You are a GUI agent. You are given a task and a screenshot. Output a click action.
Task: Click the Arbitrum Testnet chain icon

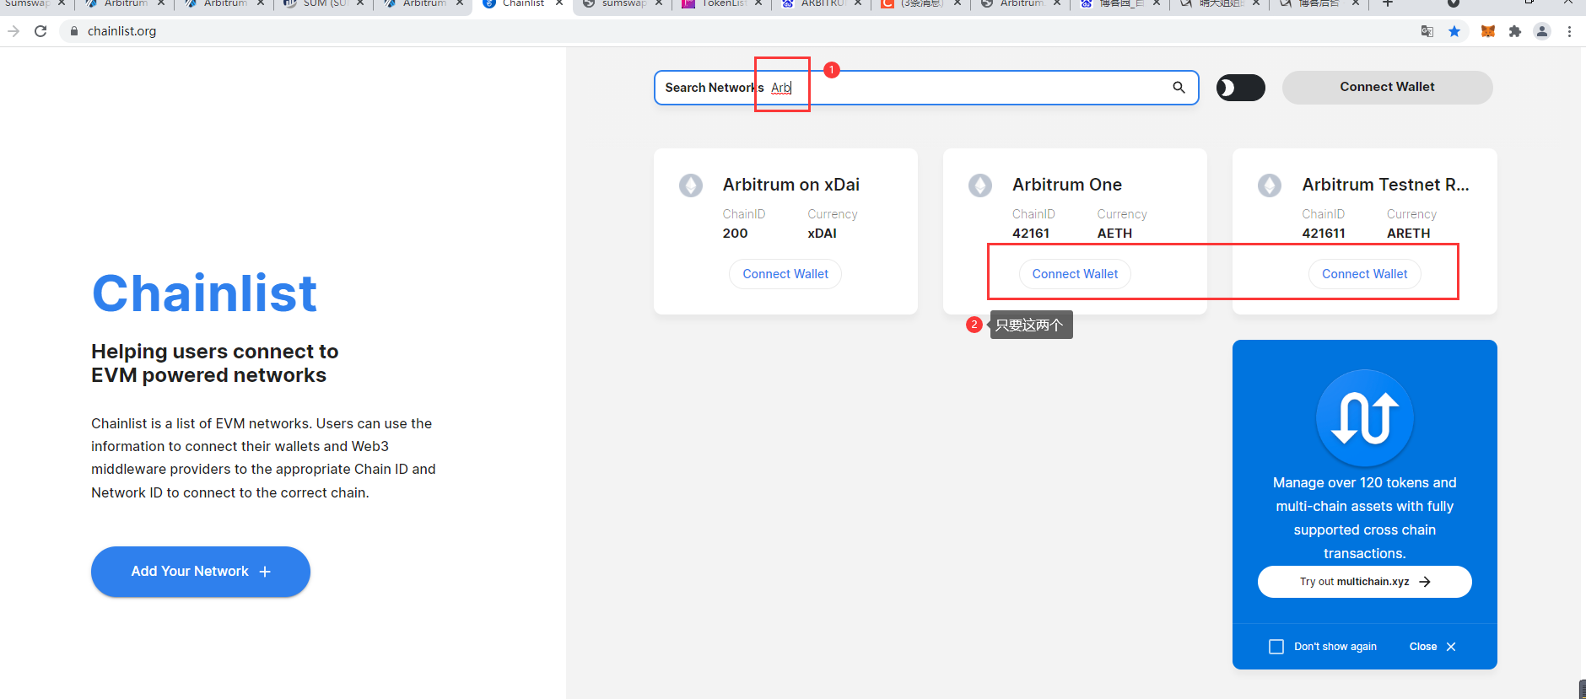(x=1270, y=186)
